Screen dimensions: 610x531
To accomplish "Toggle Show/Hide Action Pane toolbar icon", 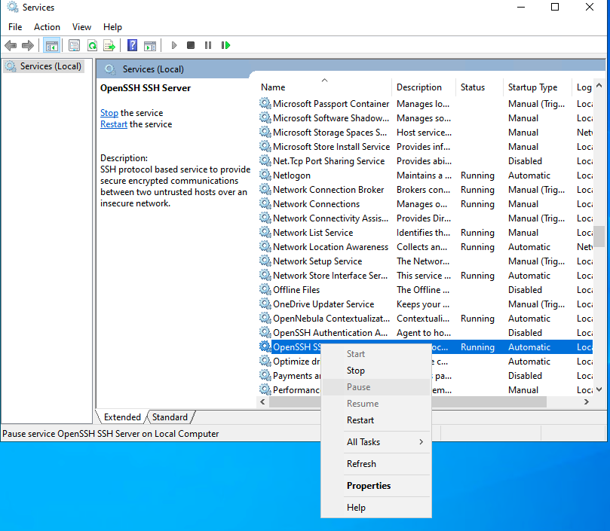I will 150,45.
